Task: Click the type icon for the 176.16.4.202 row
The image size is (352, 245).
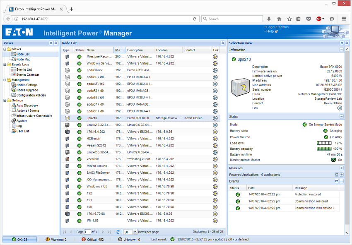Action: [x=67, y=132]
